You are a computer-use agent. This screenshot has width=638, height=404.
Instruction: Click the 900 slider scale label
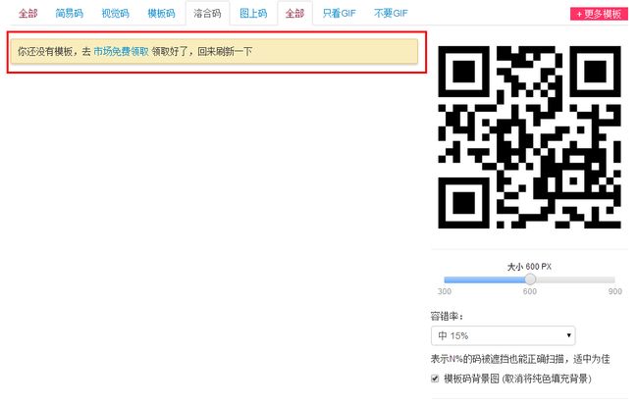614,291
